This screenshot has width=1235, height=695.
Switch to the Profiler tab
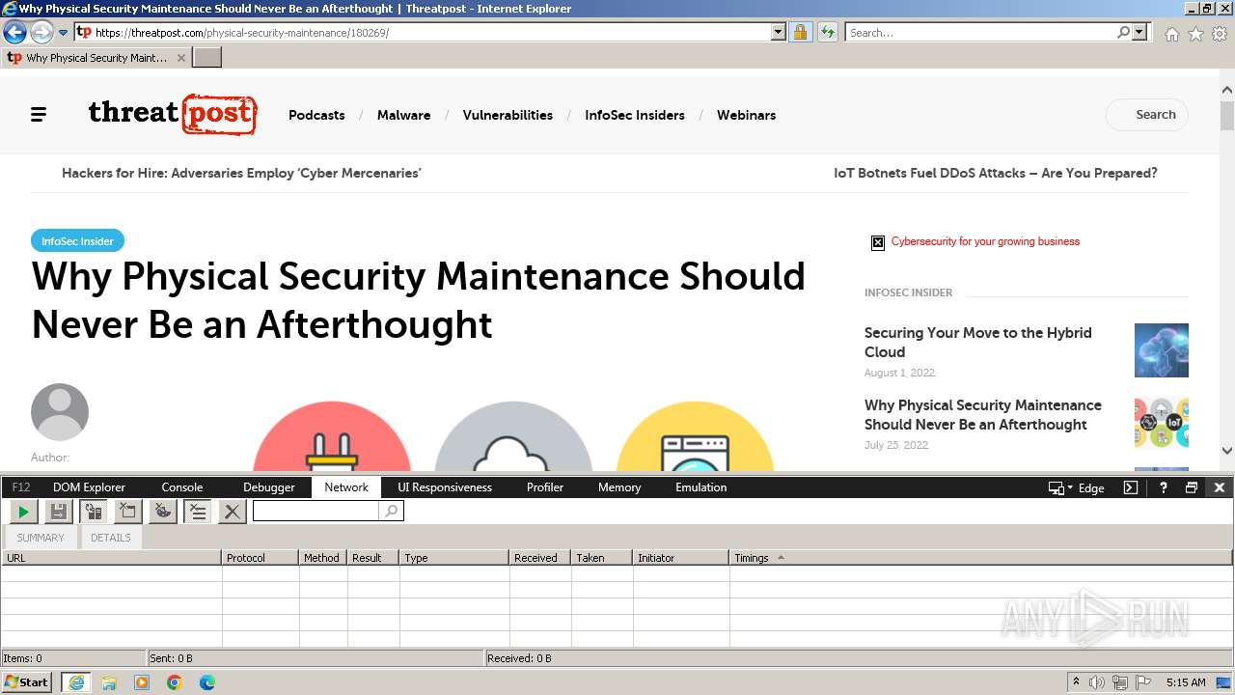(x=545, y=487)
